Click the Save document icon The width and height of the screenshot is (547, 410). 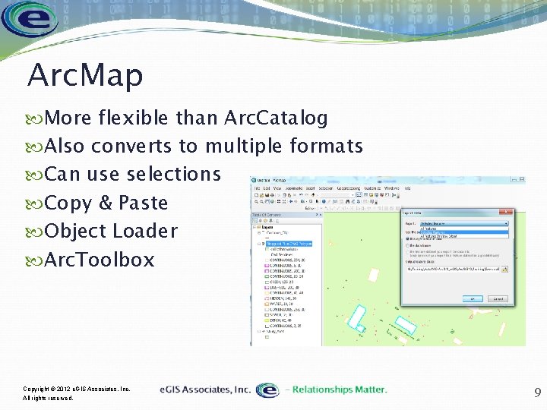(267, 195)
